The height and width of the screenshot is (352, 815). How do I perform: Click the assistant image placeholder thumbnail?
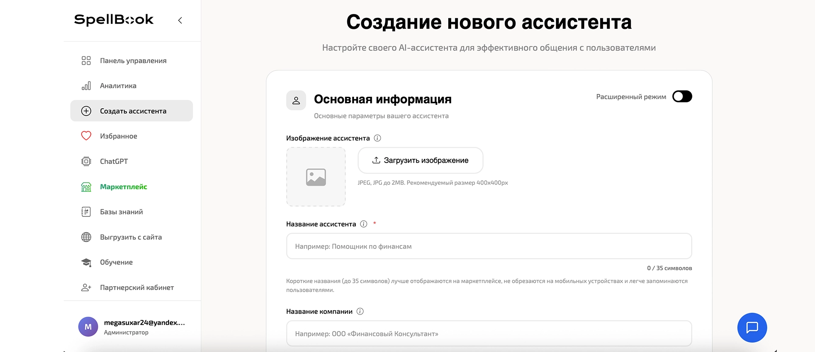pos(316,177)
